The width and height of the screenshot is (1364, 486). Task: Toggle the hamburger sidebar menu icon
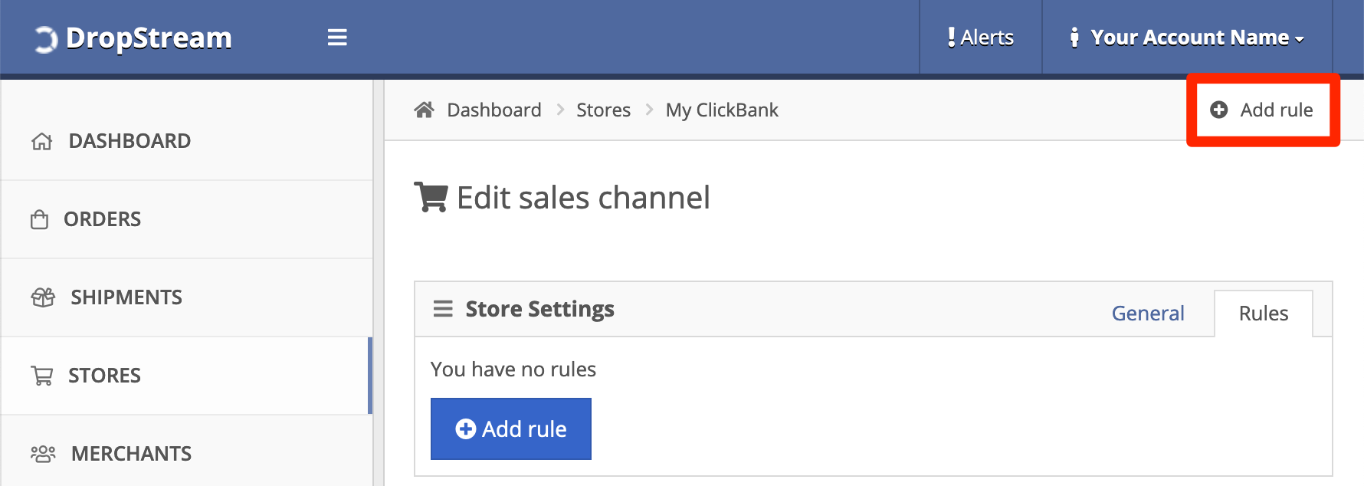click(337, 38)
